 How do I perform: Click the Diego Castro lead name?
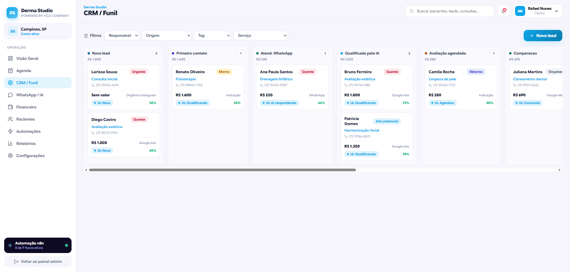104,119
